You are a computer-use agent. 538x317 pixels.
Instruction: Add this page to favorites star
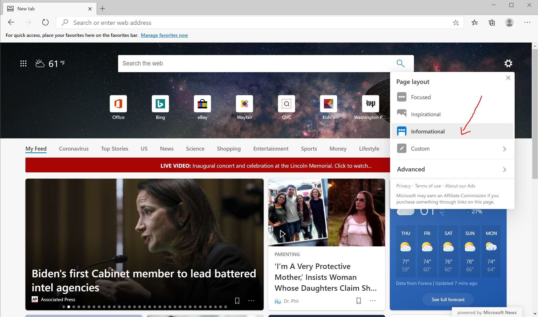pos(456,23)
